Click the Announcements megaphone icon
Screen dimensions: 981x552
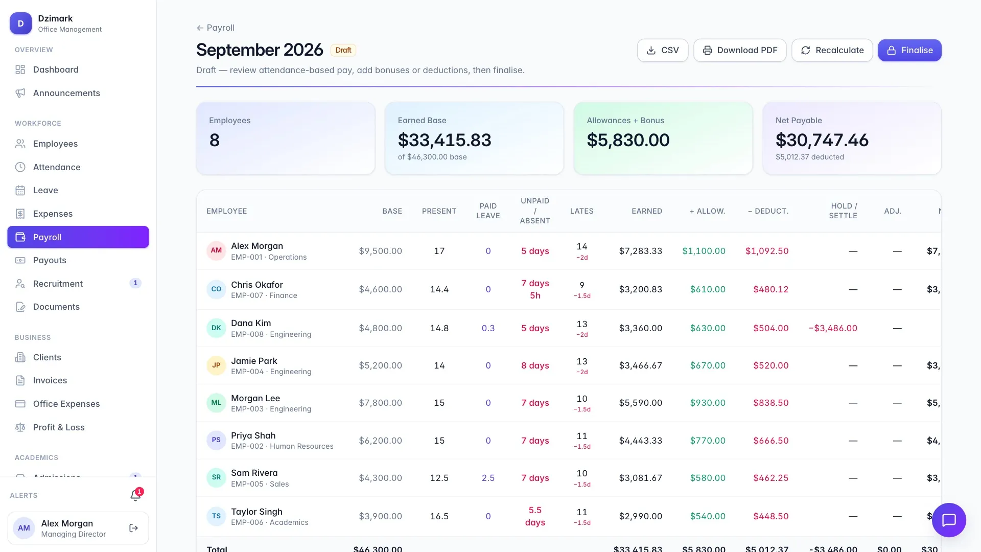(20, 93)
